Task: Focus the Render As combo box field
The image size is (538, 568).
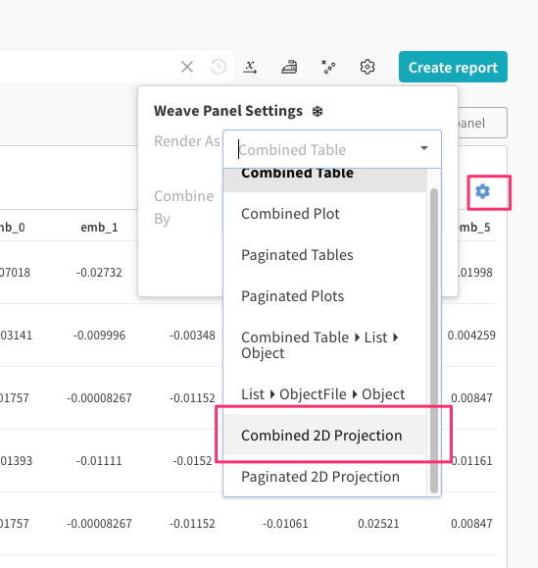Action: (x=332, y=149)
